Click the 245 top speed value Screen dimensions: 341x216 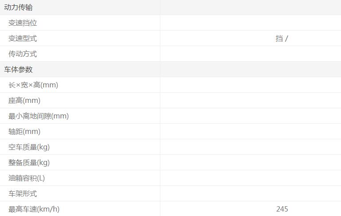click(282, 209)
